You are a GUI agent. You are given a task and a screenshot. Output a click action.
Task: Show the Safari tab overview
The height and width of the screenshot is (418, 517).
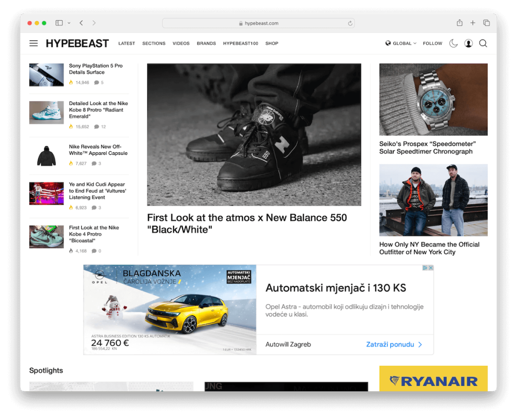[486, 23]
